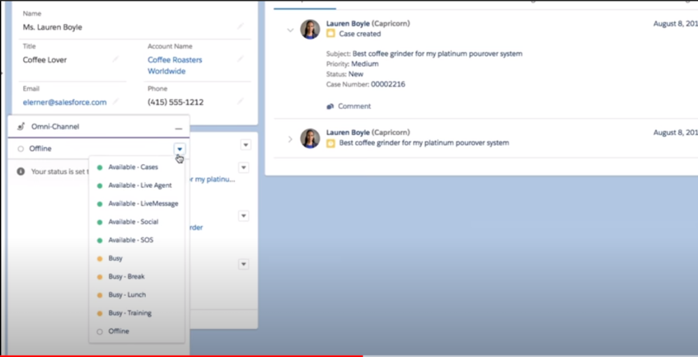Set status to Available - Cases

tap(133, 167)
